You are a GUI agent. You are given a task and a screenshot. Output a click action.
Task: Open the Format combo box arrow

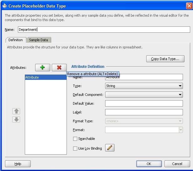181,130
